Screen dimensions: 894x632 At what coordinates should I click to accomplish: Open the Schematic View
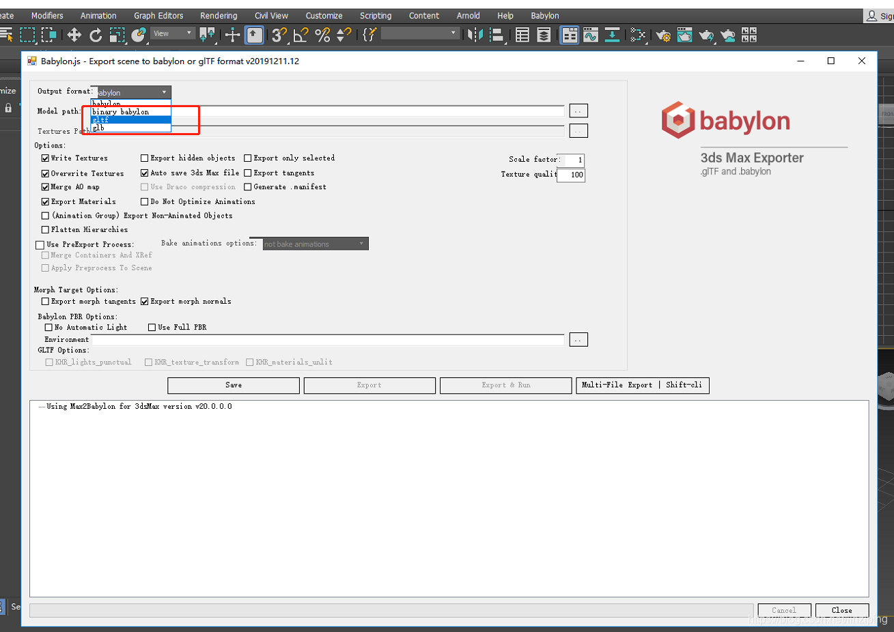pos(613,35)
